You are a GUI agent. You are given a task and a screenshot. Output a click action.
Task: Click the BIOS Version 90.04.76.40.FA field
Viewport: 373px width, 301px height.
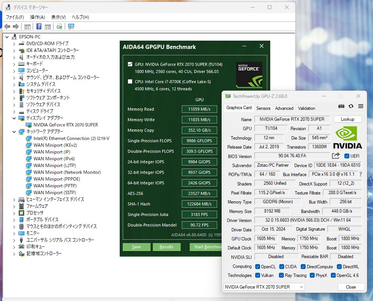pos(292,156)
